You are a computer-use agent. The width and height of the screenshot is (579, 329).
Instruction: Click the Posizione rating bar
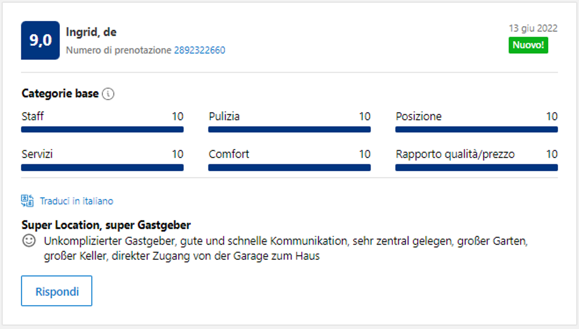pyautogui.click(x=476, y=130)
